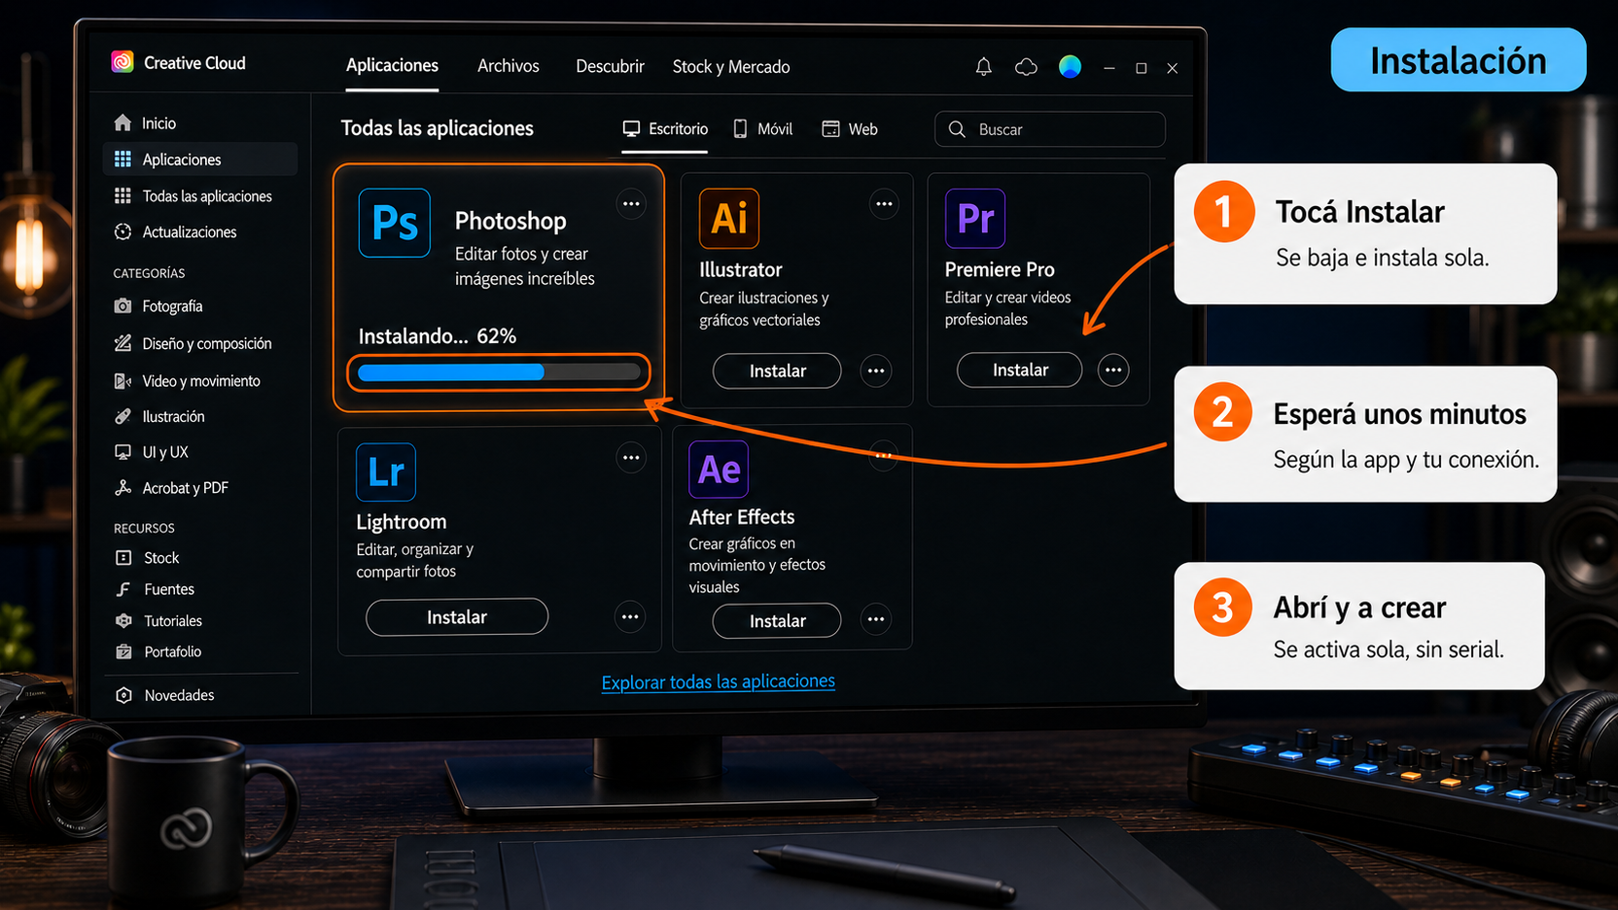Minimize the Creative Cloud window
1618x910 pixels.
[x=1109, y=68]
